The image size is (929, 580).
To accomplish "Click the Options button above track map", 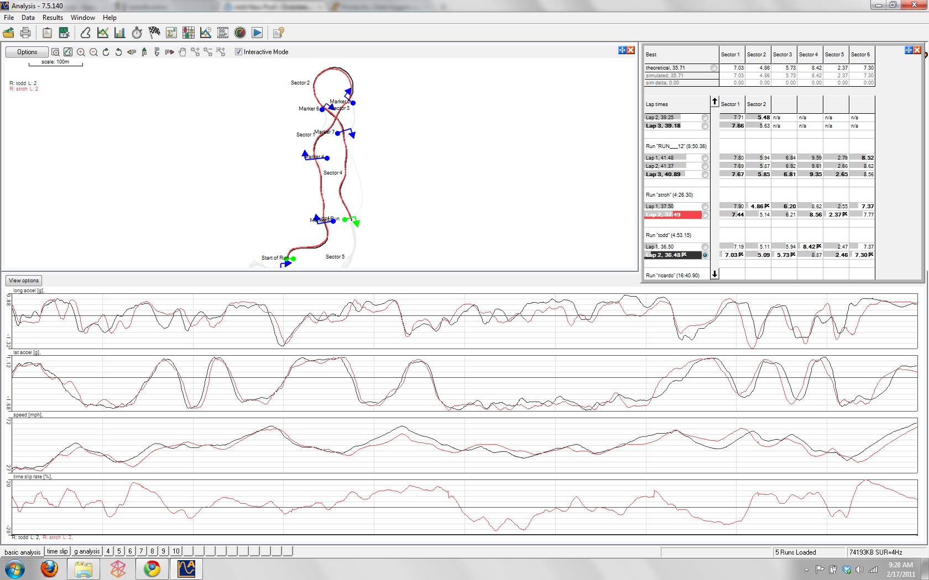I will pos(27,52).
